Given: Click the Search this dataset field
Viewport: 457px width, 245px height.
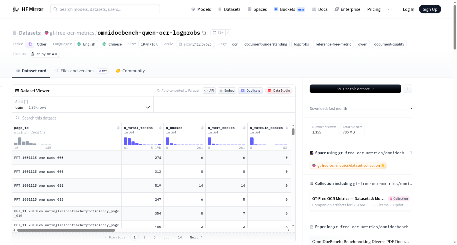Looking at the screenshot, I should pos(154,118).
